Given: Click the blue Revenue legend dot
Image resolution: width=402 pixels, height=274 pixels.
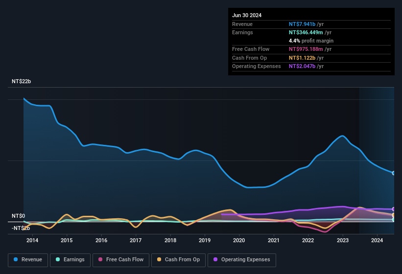Looking at the screenshot, I should pyautogui.click(x=16, y=259).
